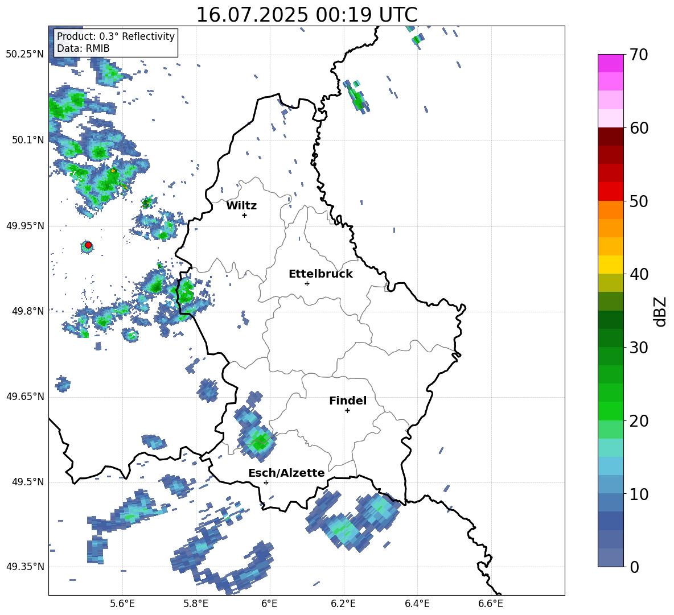The width and height of the screenshot is (674, 615).
Task: Click the 5.8°E longitude label
Action: click(x=196, y=604)
